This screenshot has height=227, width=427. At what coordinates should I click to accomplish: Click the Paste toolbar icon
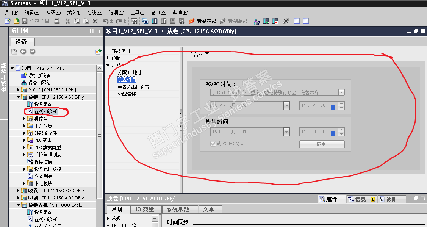click(x=86, y=21)
